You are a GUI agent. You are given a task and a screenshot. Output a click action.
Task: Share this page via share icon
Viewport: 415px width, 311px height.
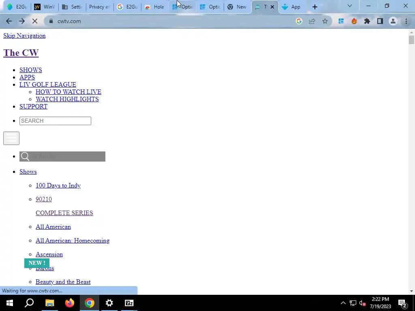pos(312,21)
